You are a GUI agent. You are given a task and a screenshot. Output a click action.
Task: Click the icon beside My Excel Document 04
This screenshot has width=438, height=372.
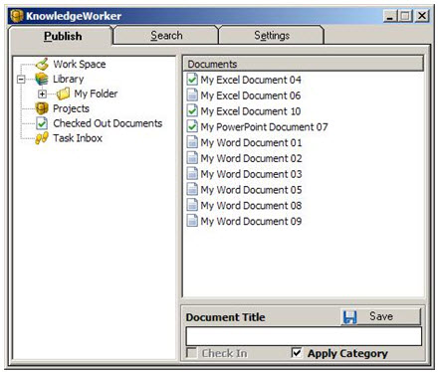coord(192,80)
